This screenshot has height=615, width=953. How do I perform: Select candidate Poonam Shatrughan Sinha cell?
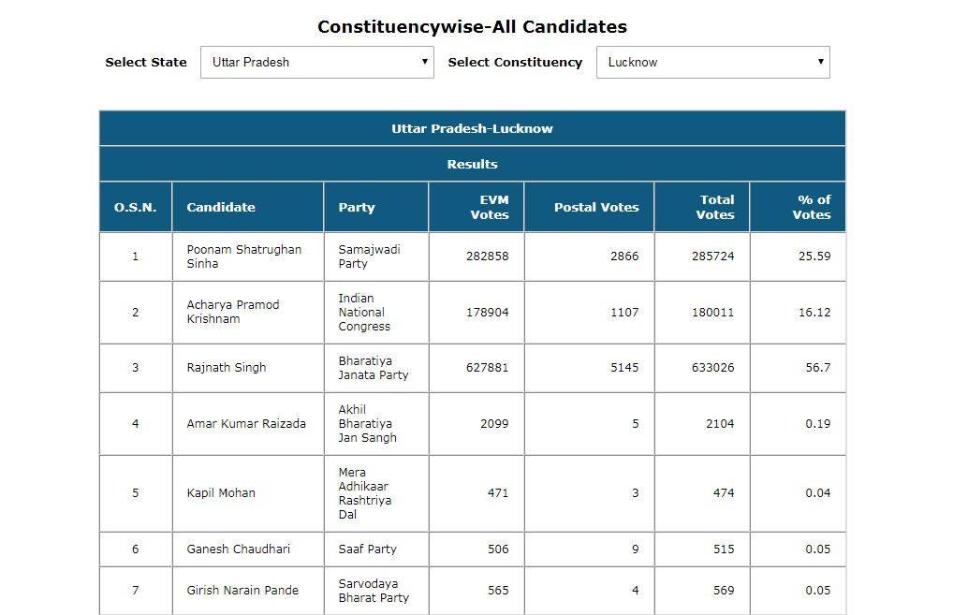tap(243, 256)
